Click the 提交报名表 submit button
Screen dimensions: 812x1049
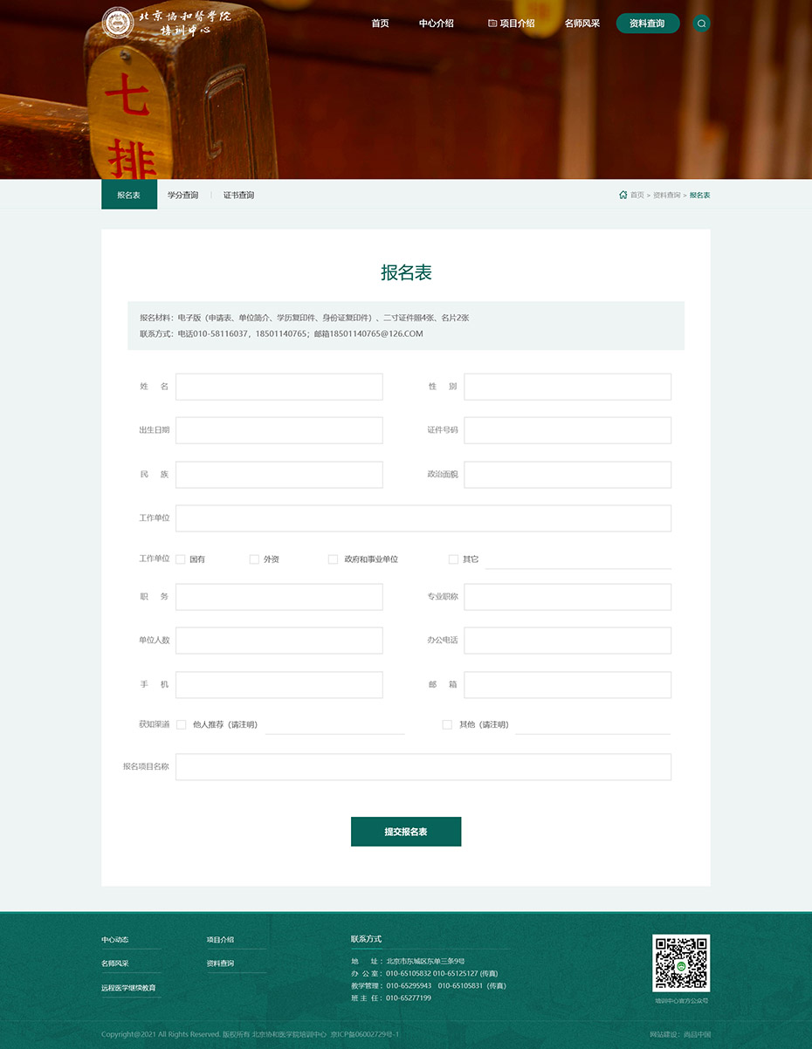406,831
